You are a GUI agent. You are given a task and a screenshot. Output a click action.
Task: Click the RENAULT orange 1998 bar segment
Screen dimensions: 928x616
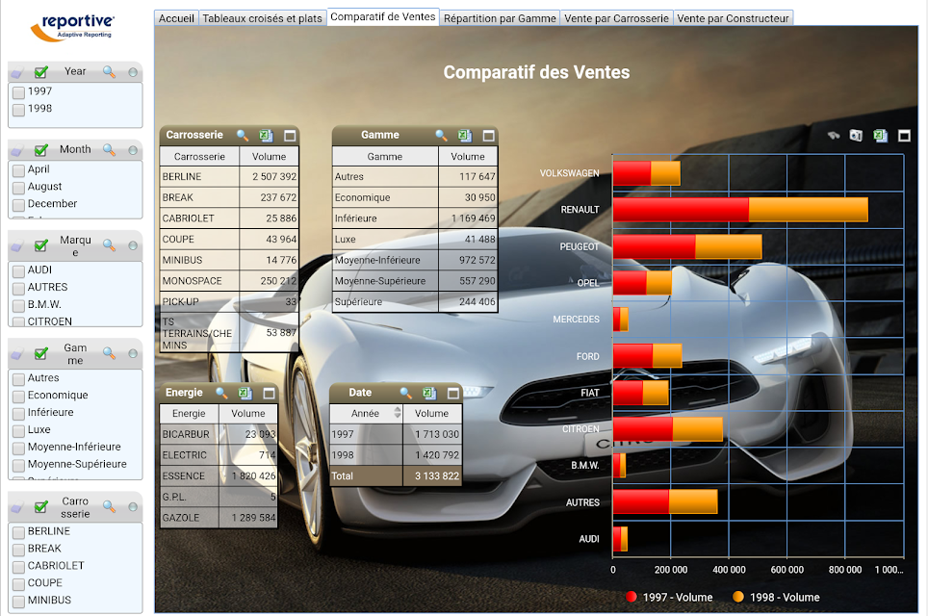[x=808, y=210]
